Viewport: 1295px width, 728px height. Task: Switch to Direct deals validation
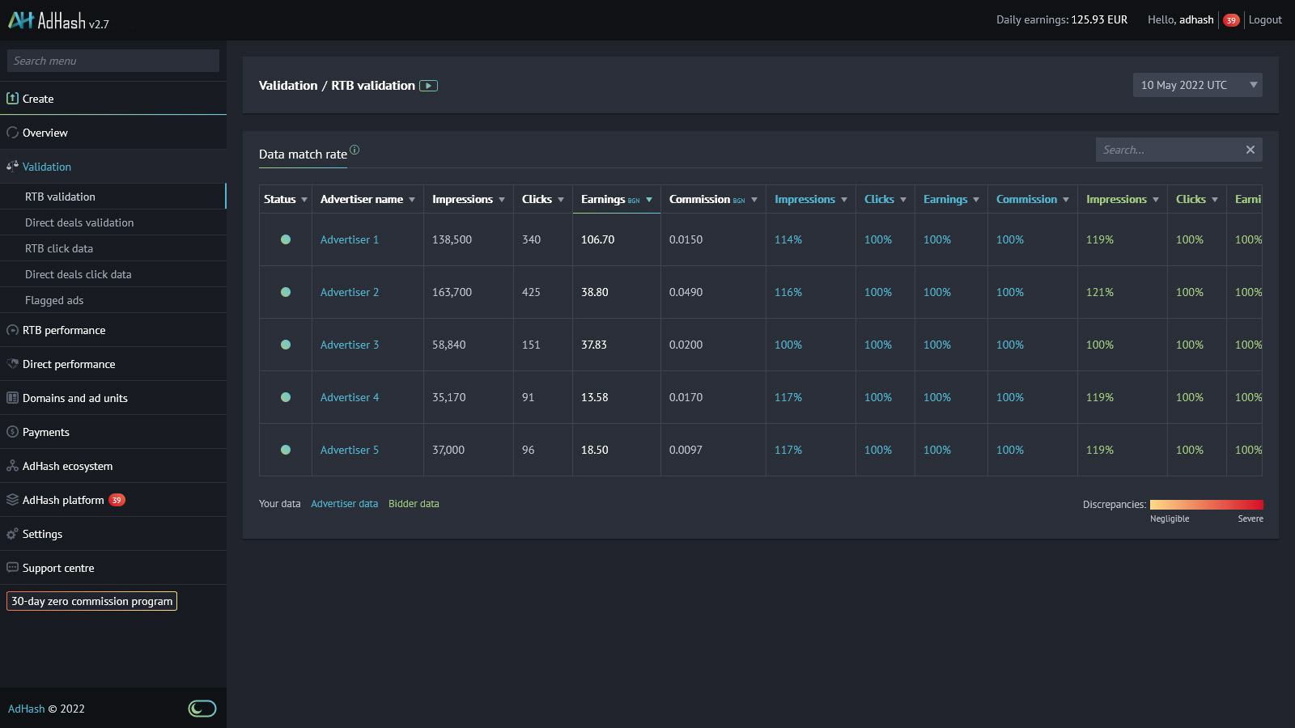click(x=80, y=222)
